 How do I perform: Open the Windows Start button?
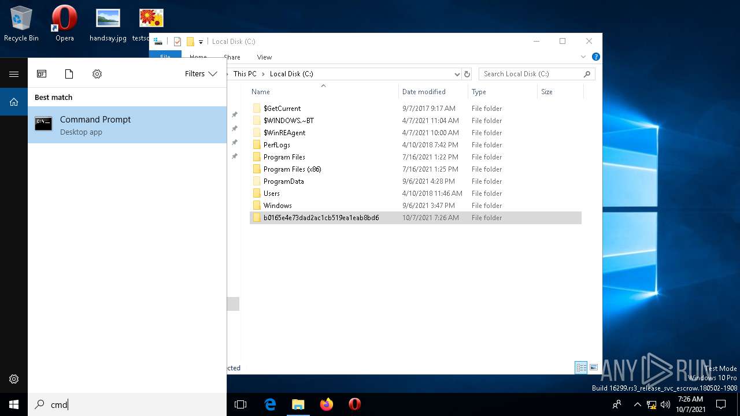point(14,404)
